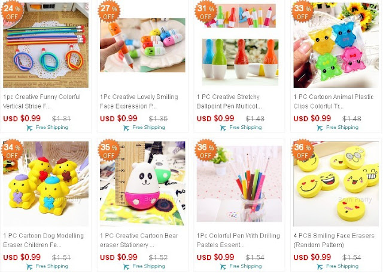Open the bowling pin stretchy pen photo
The image size is (383, 274).
point(239,45)
